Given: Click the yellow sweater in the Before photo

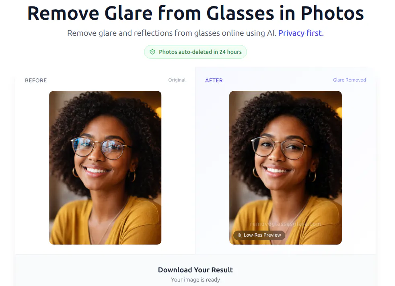Looking at the screenshot, I should [x=106, y=221].
